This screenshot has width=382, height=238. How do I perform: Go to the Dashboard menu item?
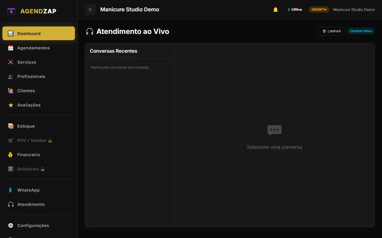38,34
